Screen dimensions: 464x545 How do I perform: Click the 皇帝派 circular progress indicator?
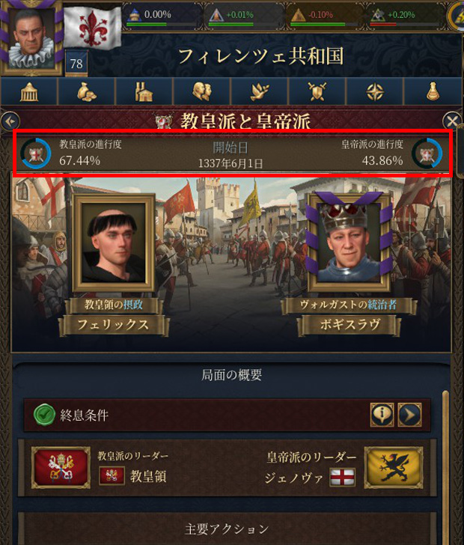click(x=427, y=153)
